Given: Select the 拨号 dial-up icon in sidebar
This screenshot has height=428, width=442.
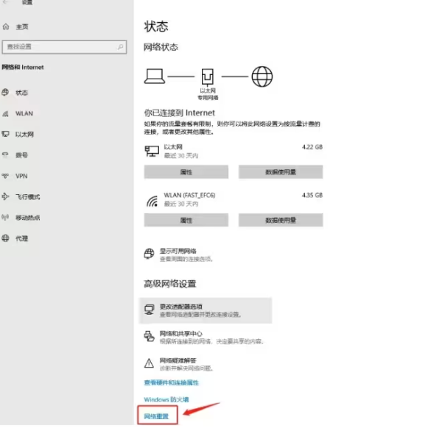Looking at the screenshot, I should (x=5, y=154).
